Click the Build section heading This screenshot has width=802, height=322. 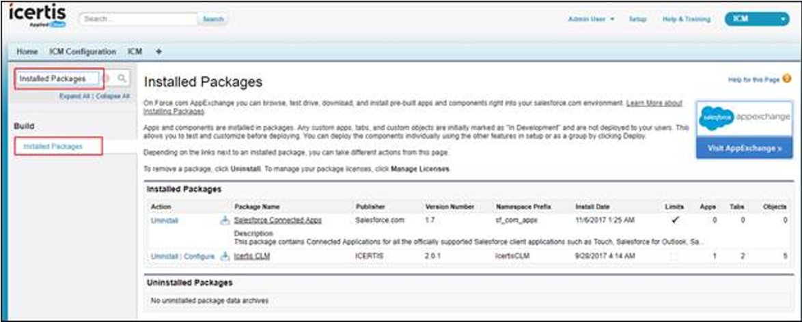(24, 126)
